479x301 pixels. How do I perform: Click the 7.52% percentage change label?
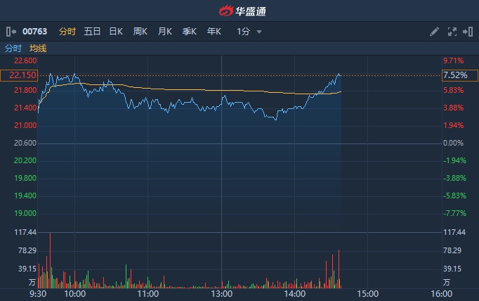point(454,75)
